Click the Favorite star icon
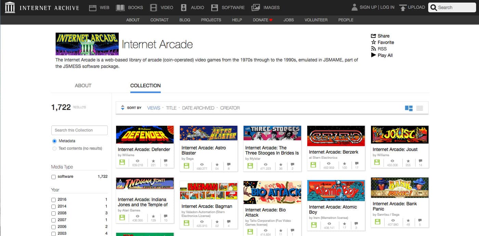Viewport: 479px width, 236px height. point(374,42)
